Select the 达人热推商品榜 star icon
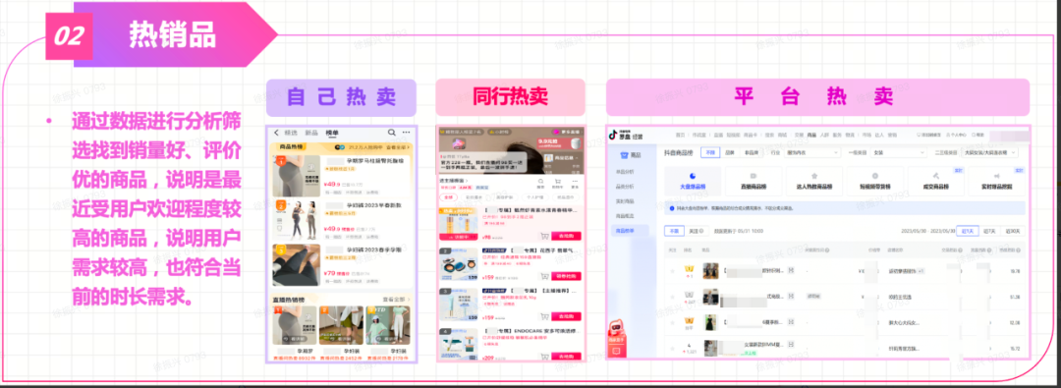 [814, 175]
